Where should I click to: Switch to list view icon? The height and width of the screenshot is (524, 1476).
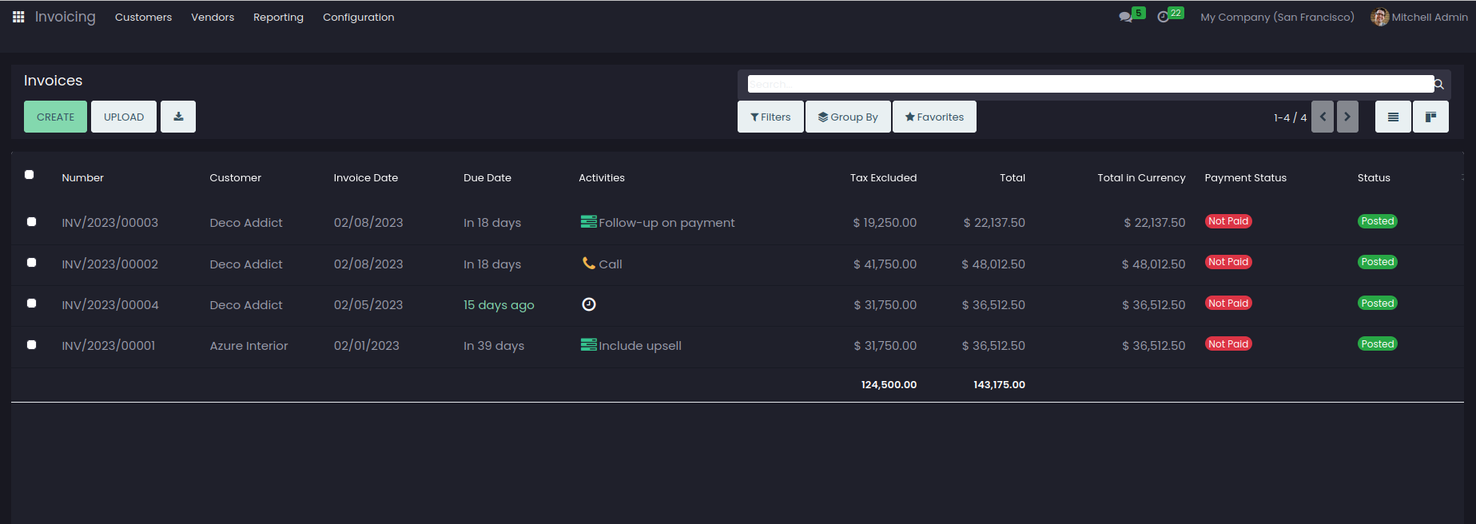(x=1393, y=117)
